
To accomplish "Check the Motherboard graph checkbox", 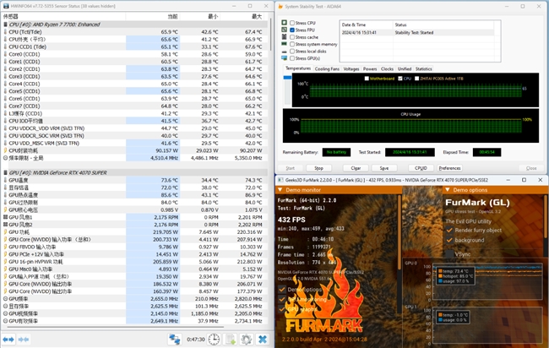I will pos(367,79).
